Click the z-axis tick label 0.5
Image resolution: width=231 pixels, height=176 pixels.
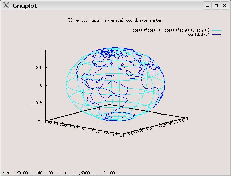(x=39, y=68)
